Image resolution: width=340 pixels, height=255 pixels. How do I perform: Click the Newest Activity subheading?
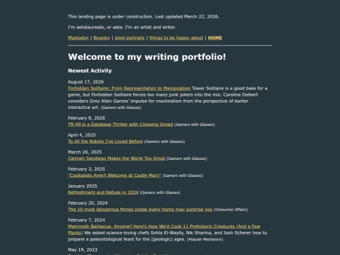[x=90, y=71]
